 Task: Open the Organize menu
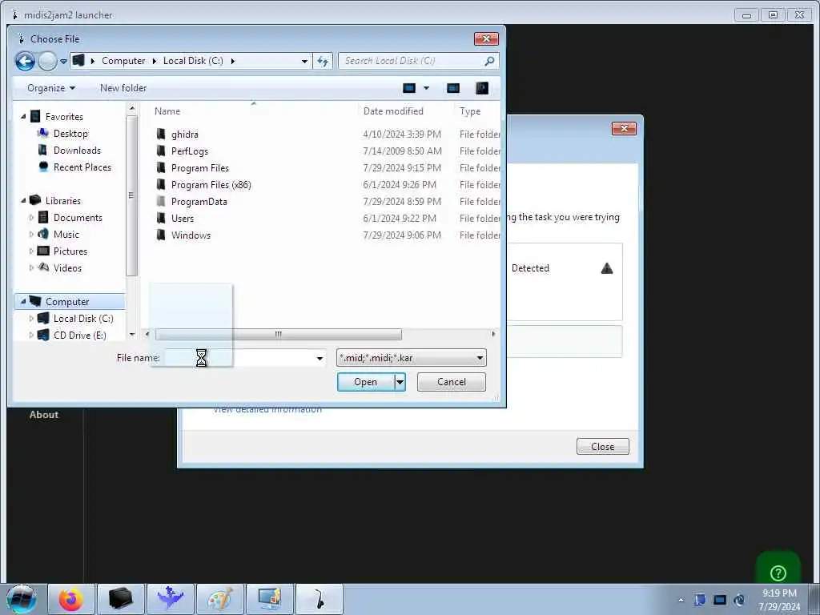tap(51, 88)
